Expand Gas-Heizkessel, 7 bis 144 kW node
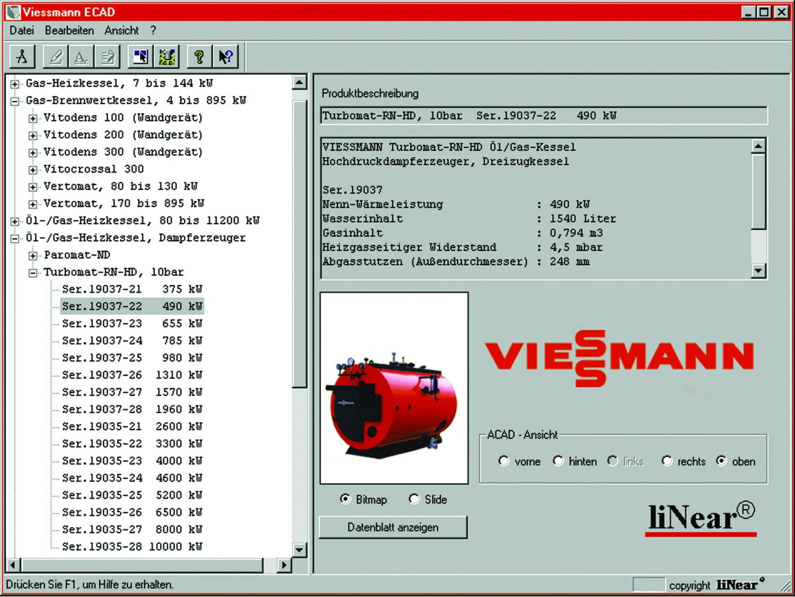This screenshot has width=795, height=597. coord(15,84)
